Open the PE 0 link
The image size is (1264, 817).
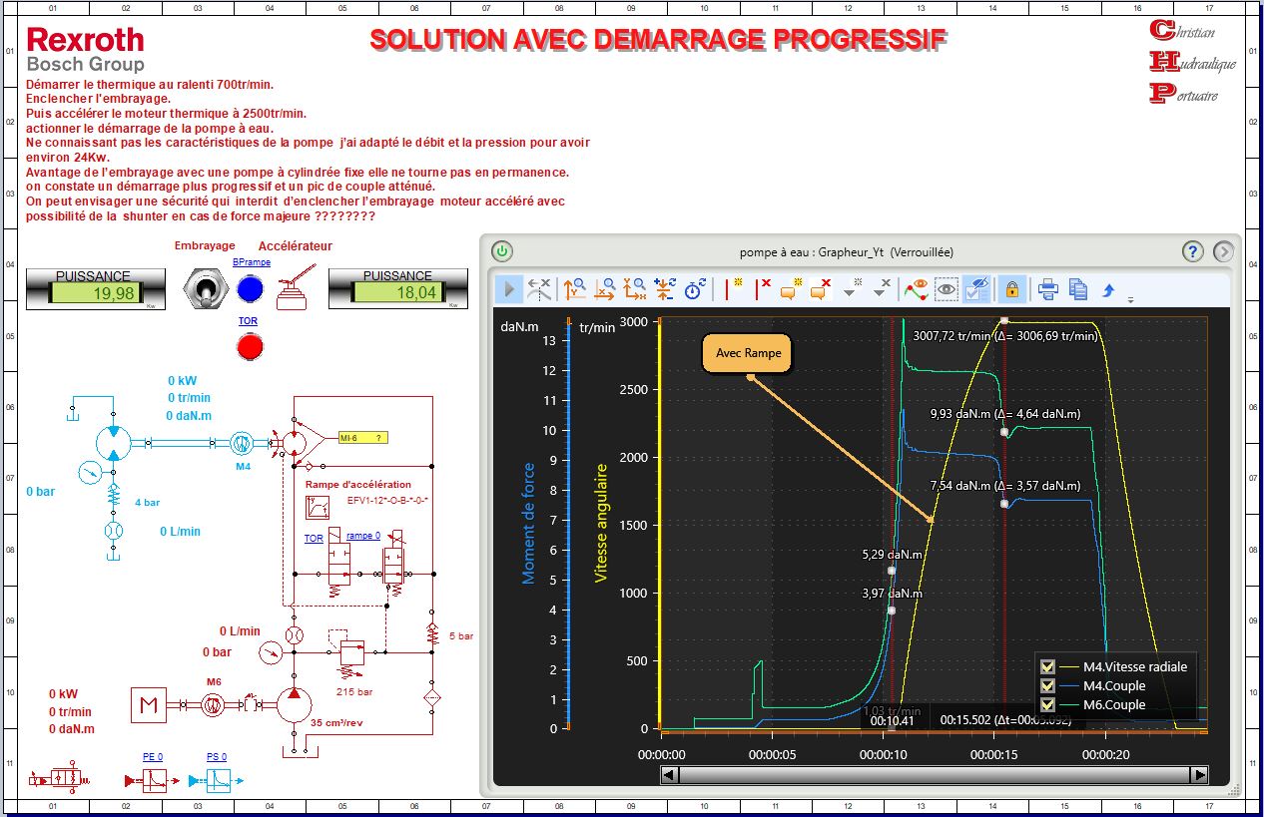click(153, 757)
